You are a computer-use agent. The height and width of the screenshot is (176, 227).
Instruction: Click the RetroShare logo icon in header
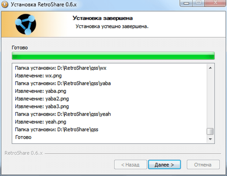[x=26, y=24]
